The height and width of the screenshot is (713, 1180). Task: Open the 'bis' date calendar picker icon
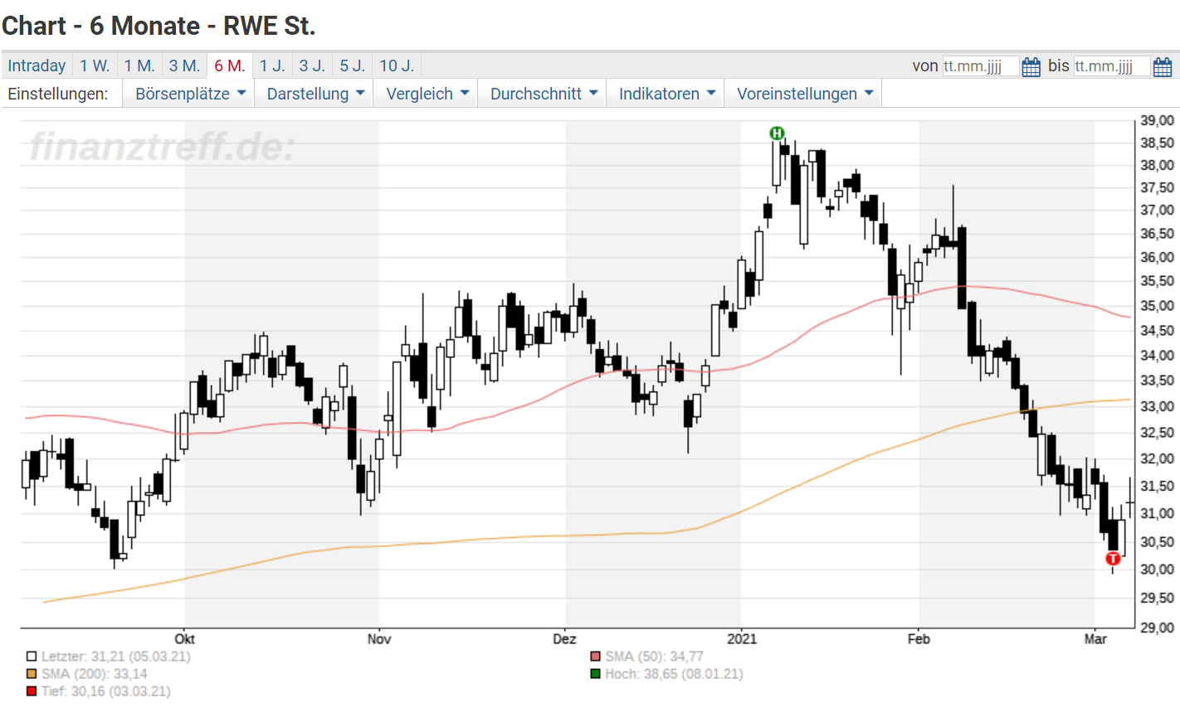click(x=1163, y=66)
